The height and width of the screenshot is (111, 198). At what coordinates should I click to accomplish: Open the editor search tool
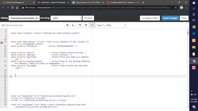point(67,25)
